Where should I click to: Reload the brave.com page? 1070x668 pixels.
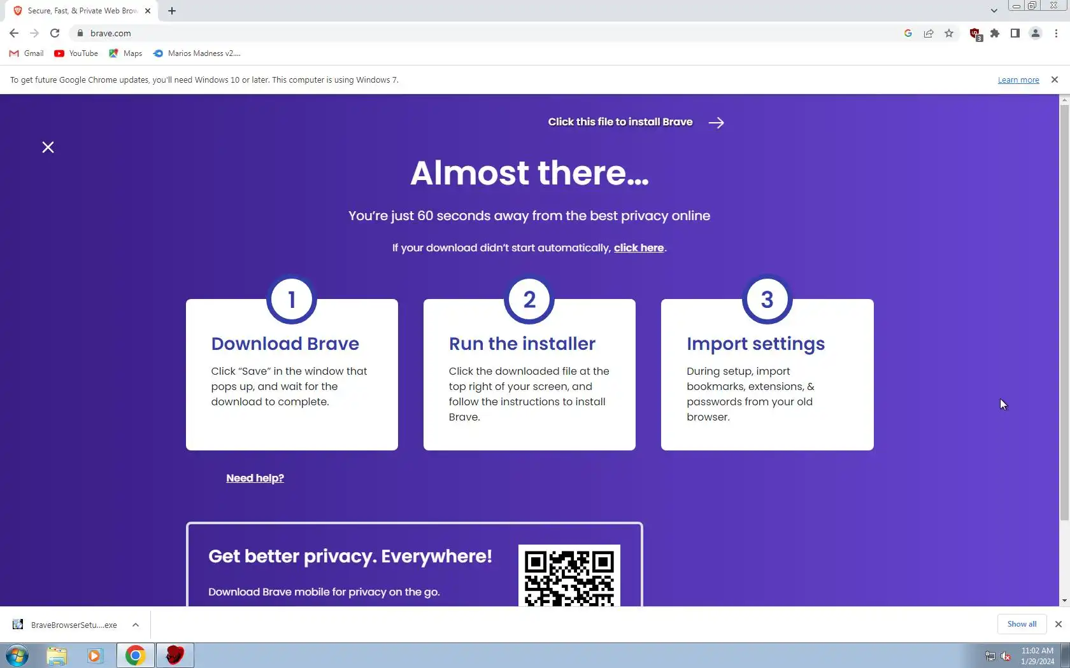click(x=55, y=33)
